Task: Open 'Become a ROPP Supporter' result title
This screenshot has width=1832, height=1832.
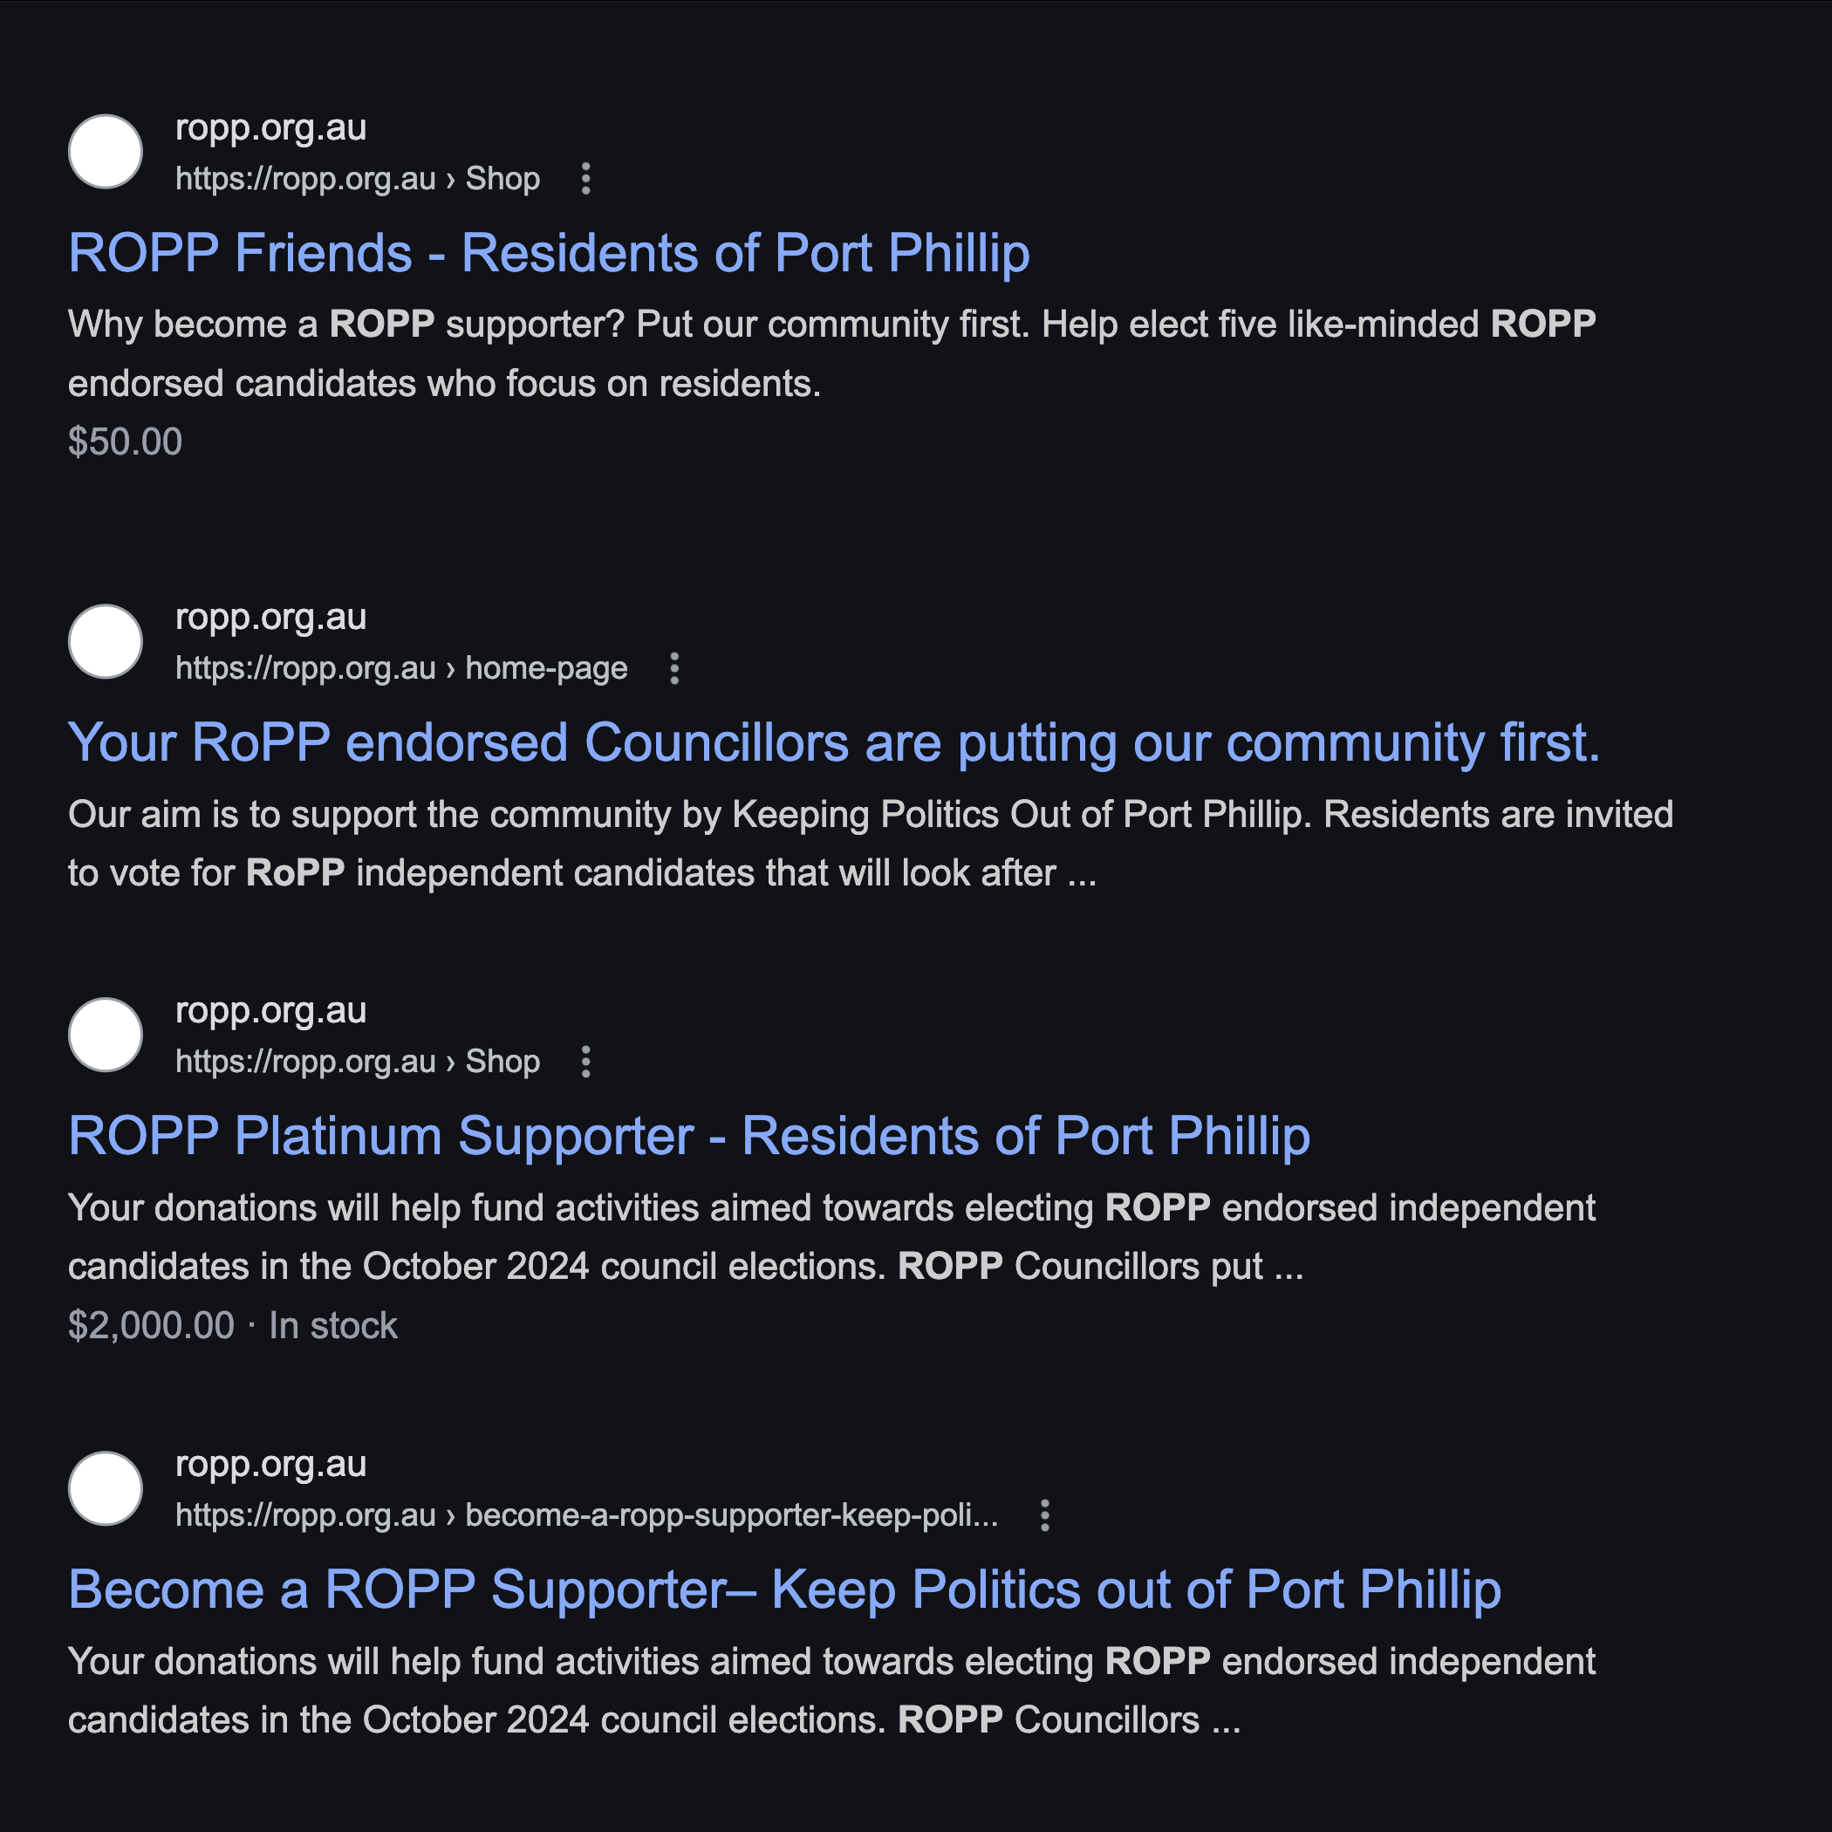Action: coord(784,1589)
